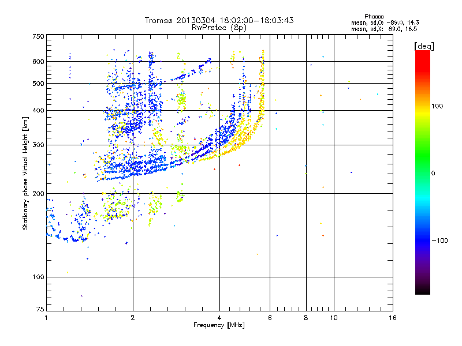Click y-axis tick label "300"
The width and height of the screenshot is (462, 346).
(39, 145)
